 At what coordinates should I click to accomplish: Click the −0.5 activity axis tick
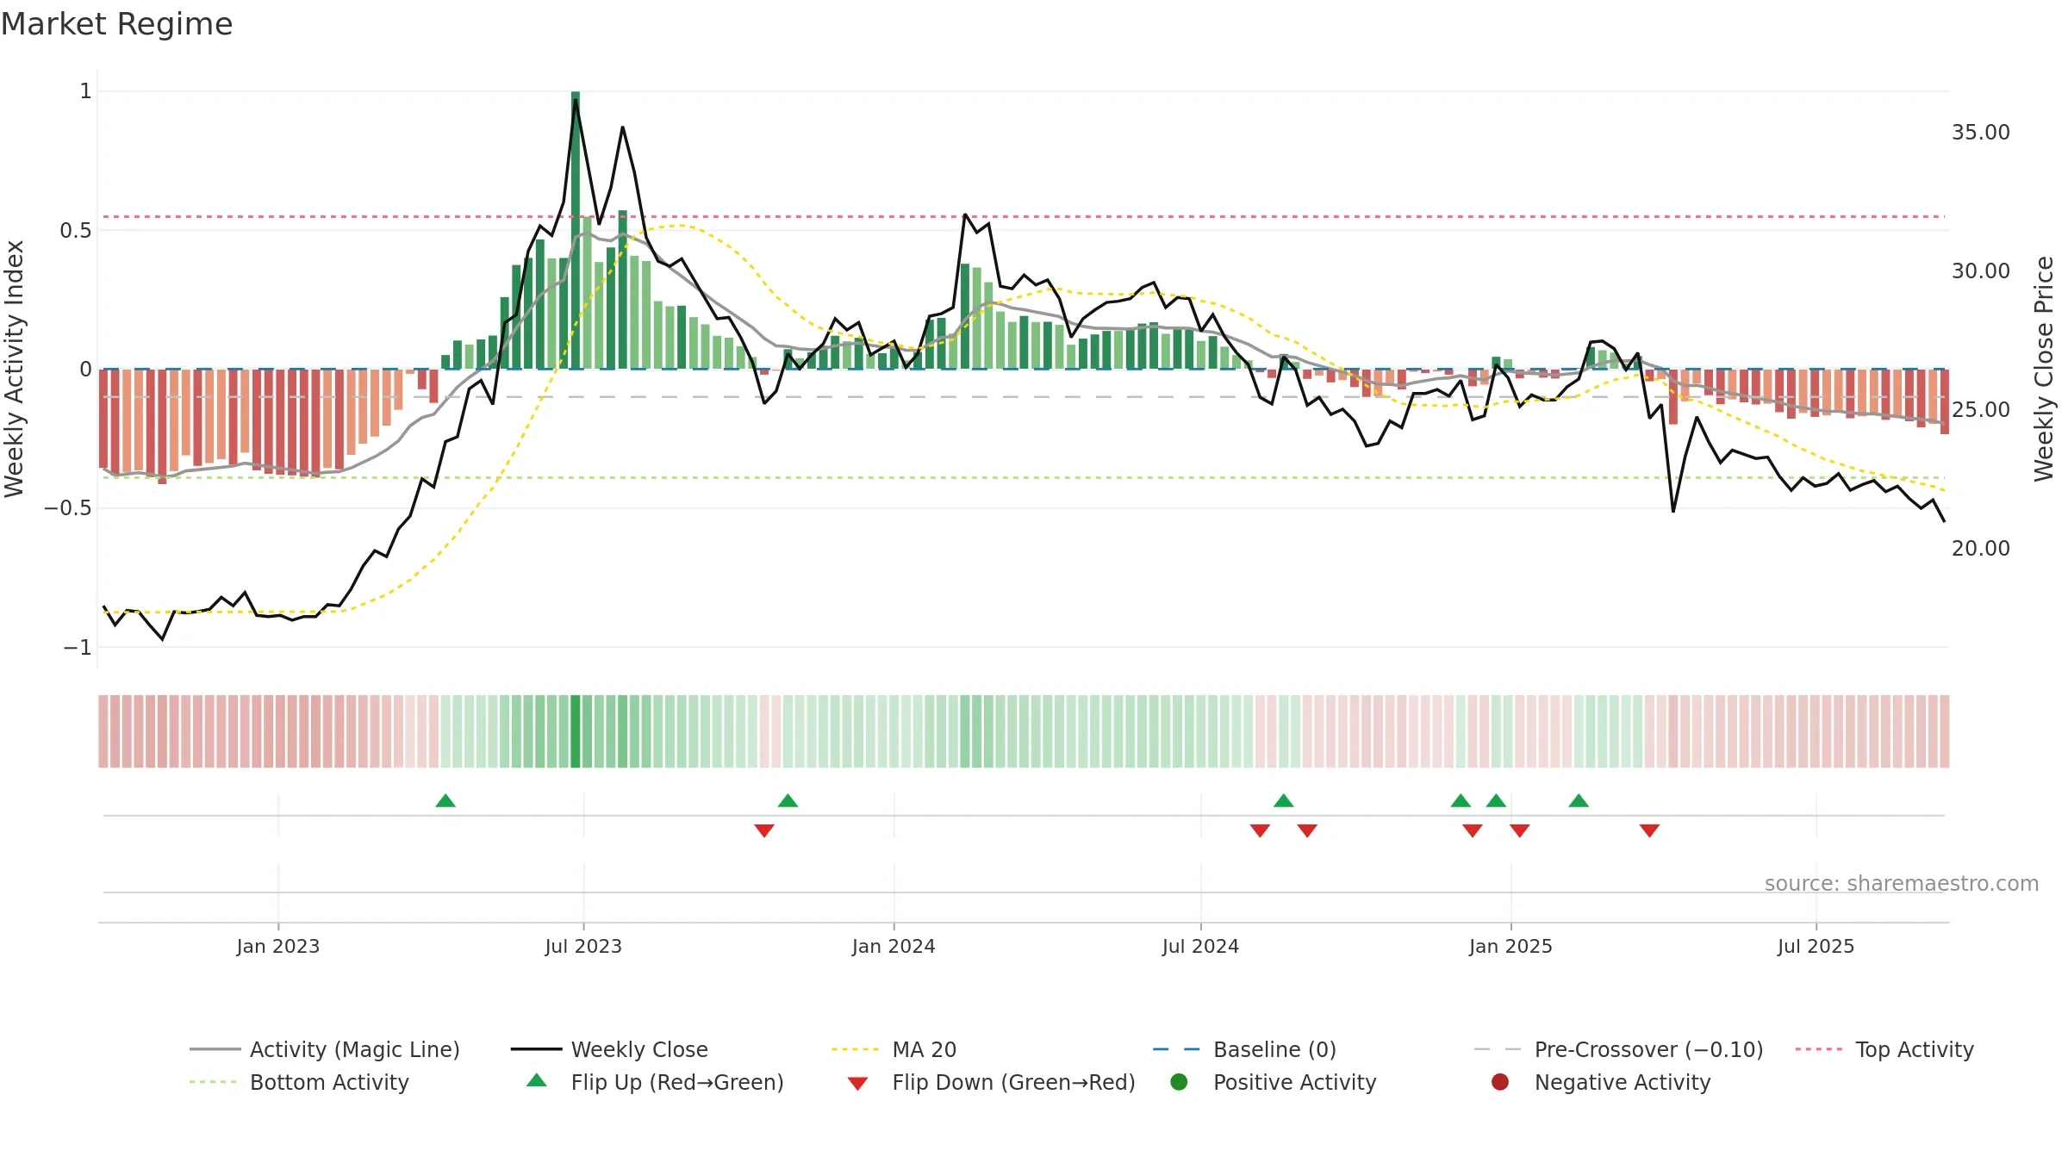coord(68,507)
